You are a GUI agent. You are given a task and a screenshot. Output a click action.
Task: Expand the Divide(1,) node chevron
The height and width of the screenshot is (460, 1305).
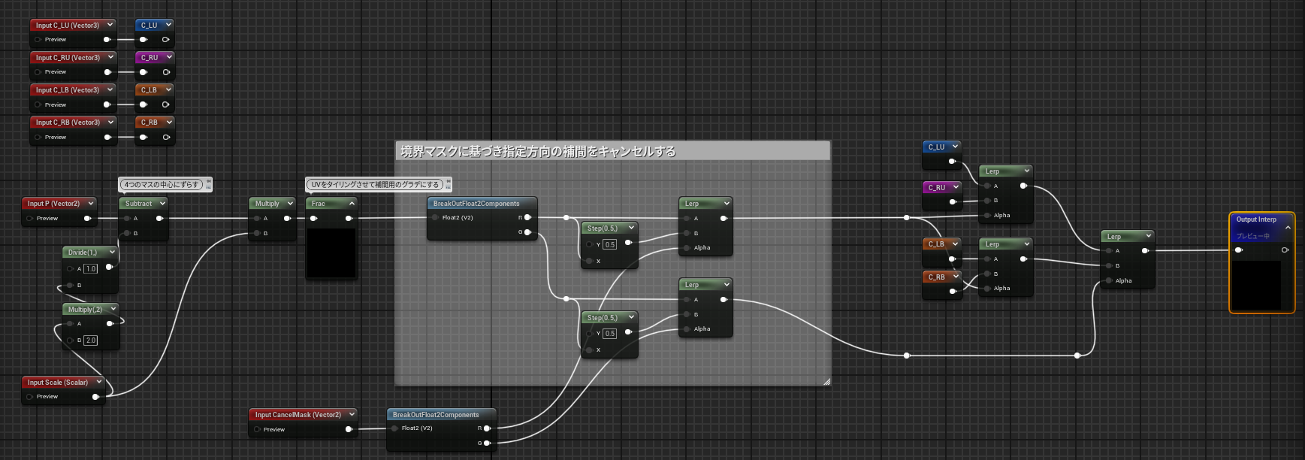tap(112, 252)
